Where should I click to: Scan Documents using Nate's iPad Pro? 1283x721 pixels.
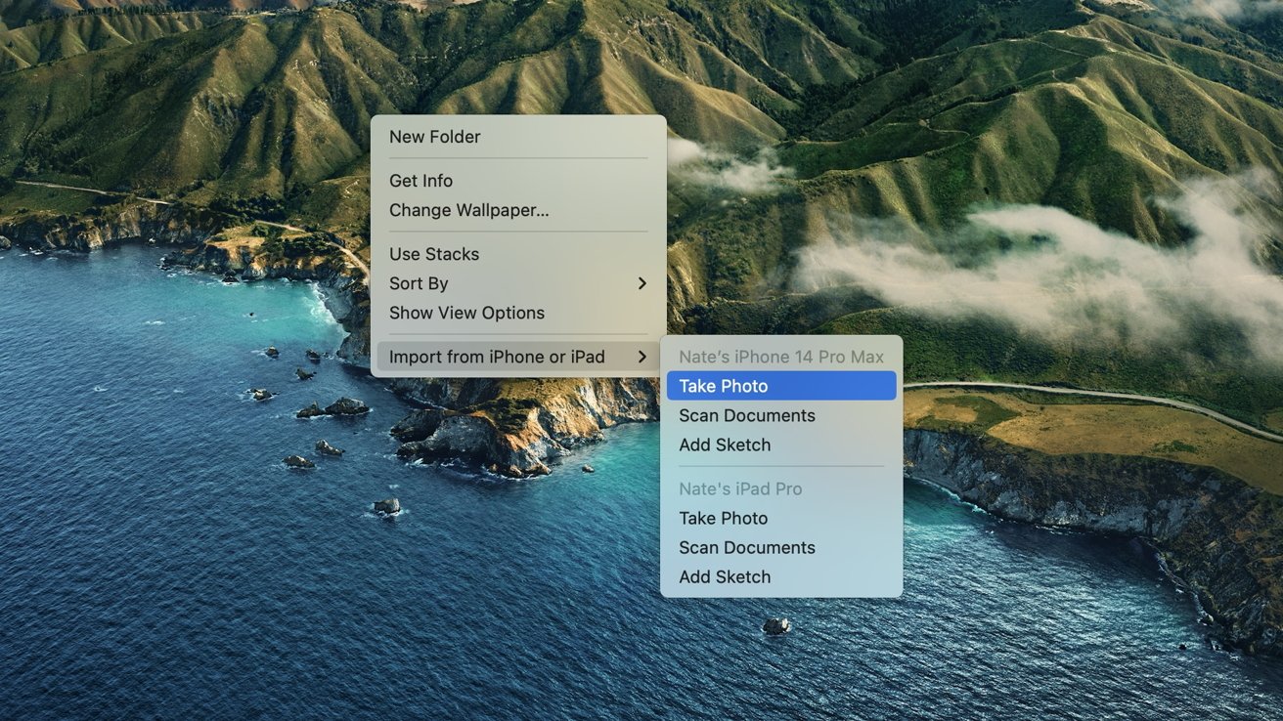[x=747, y=547]
